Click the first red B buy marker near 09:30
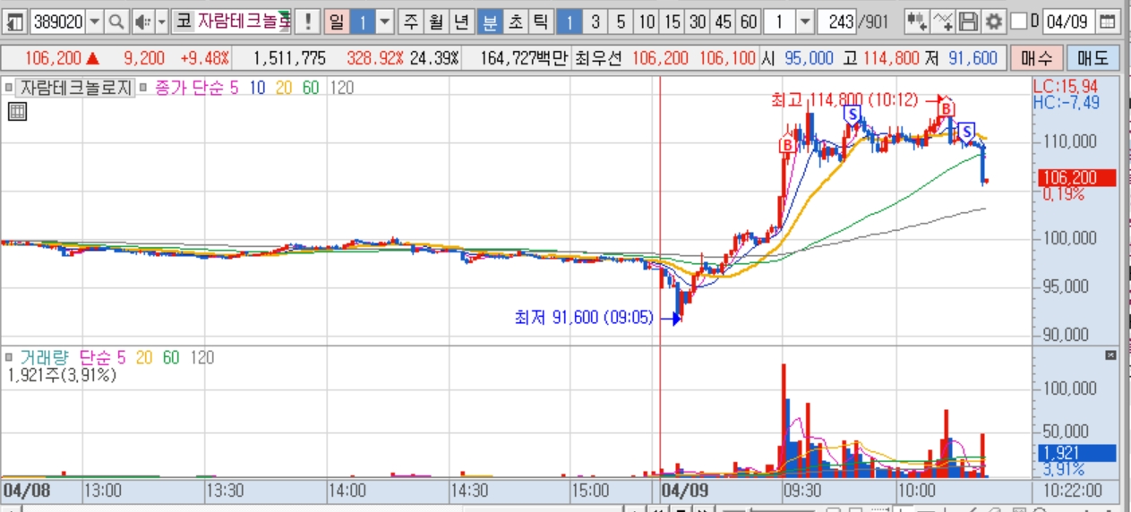 click(786, 144)
